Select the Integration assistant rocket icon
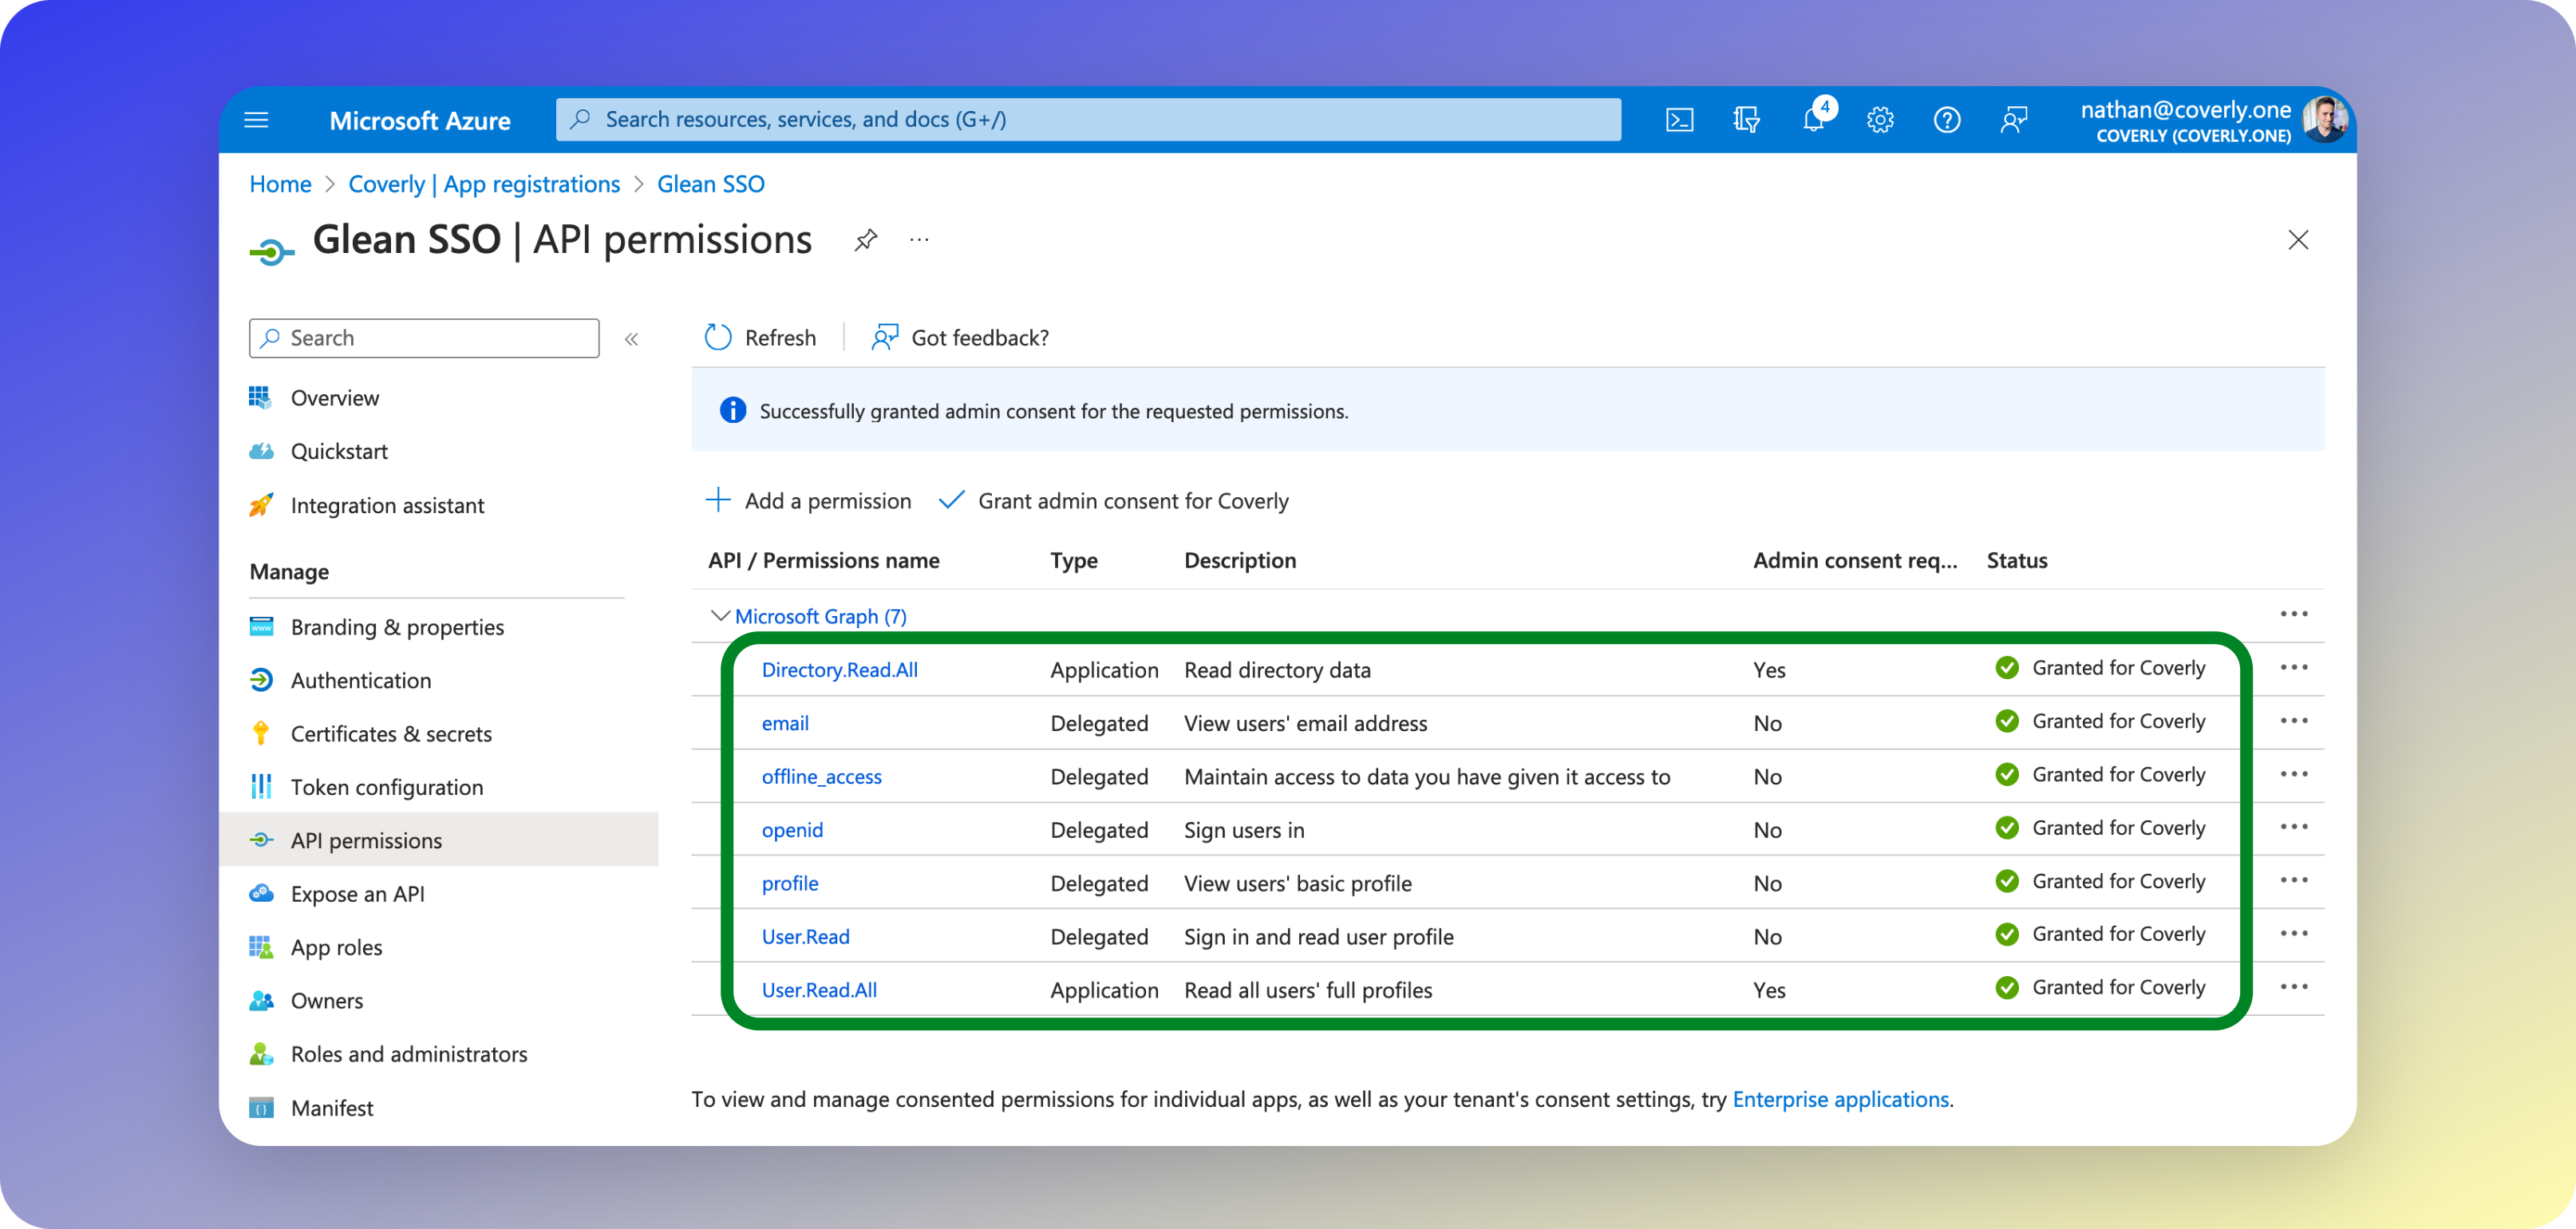The image size is (2576, 1229). tap(261, 505)
